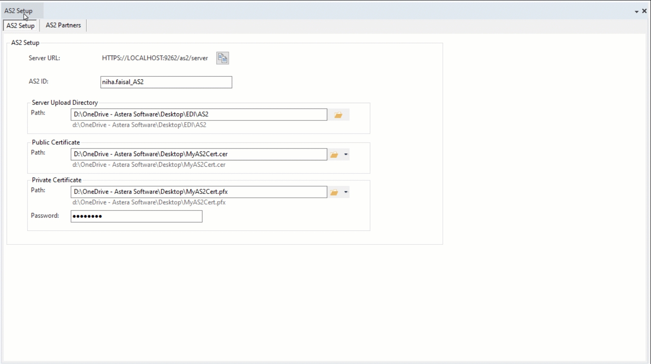Click the resolved path ending in MyAS2Cert.pfx
The image size is (651, 364).
point(149,203)
